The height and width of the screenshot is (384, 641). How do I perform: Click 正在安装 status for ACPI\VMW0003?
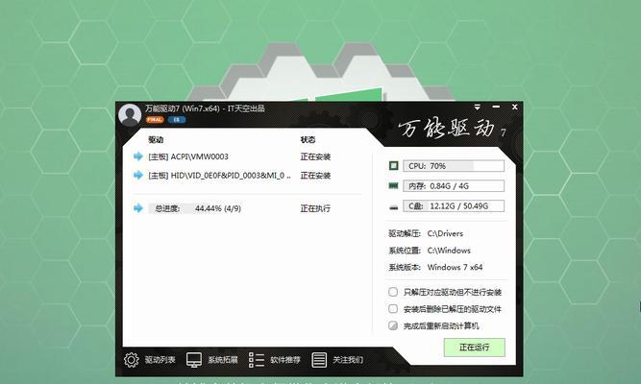[x=315, y=156]
